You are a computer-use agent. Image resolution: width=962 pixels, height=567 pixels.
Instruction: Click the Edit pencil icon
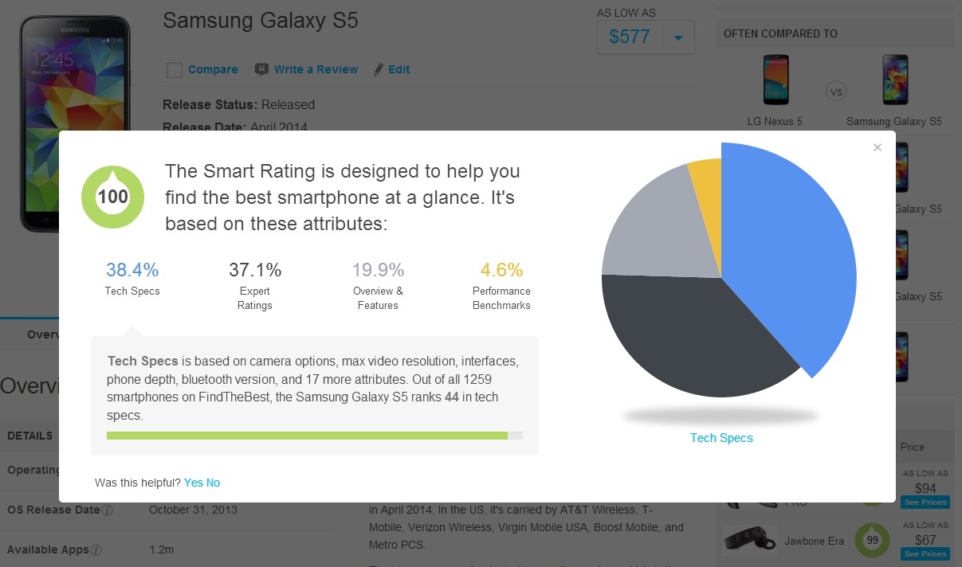[x=379, y=69]
